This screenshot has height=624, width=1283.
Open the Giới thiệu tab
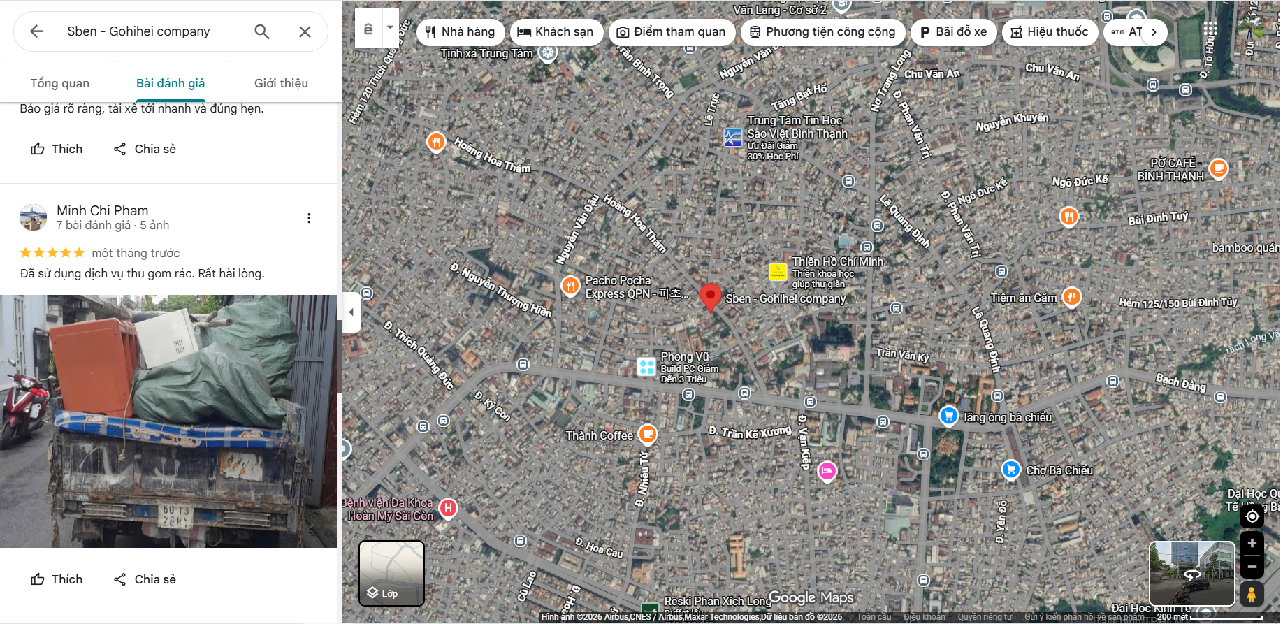pyautogui.click(x=281, y=83)
